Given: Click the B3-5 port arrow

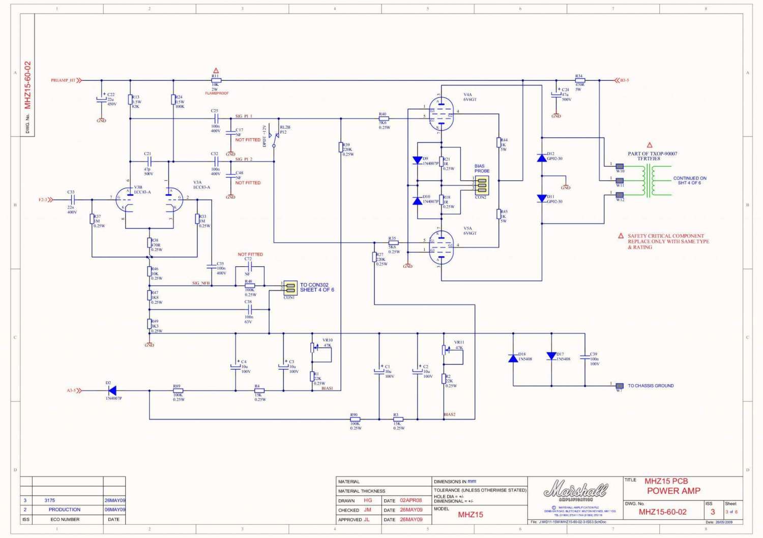Looking at the screenshot, I should point(617,80).
